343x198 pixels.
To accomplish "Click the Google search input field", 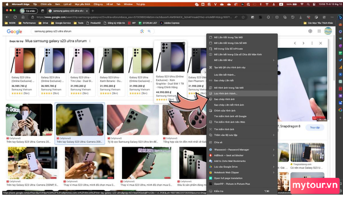I will coord(86,31).
